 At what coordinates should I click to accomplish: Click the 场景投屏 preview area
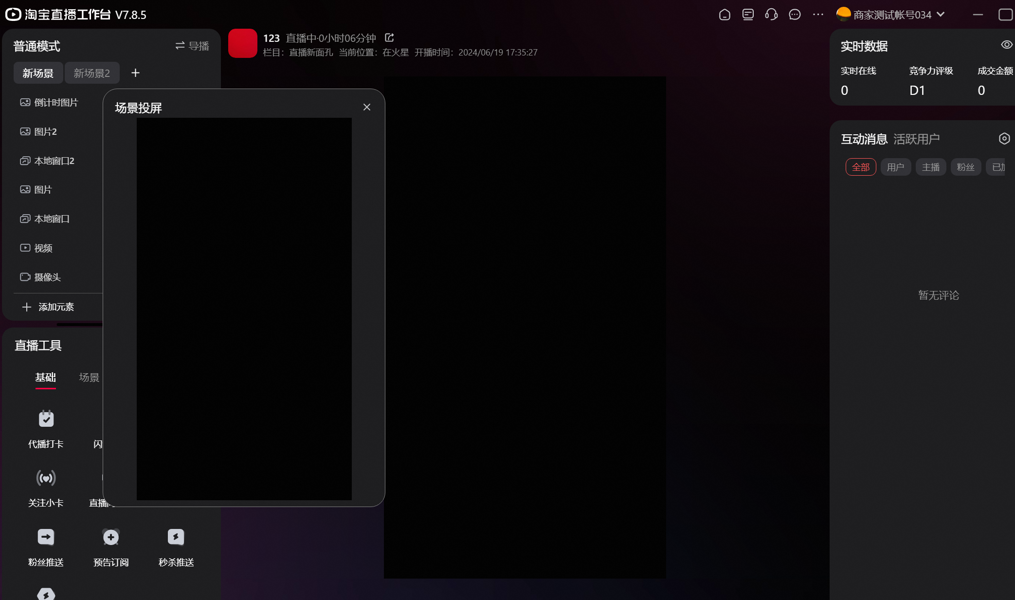(x=244, y=309)
